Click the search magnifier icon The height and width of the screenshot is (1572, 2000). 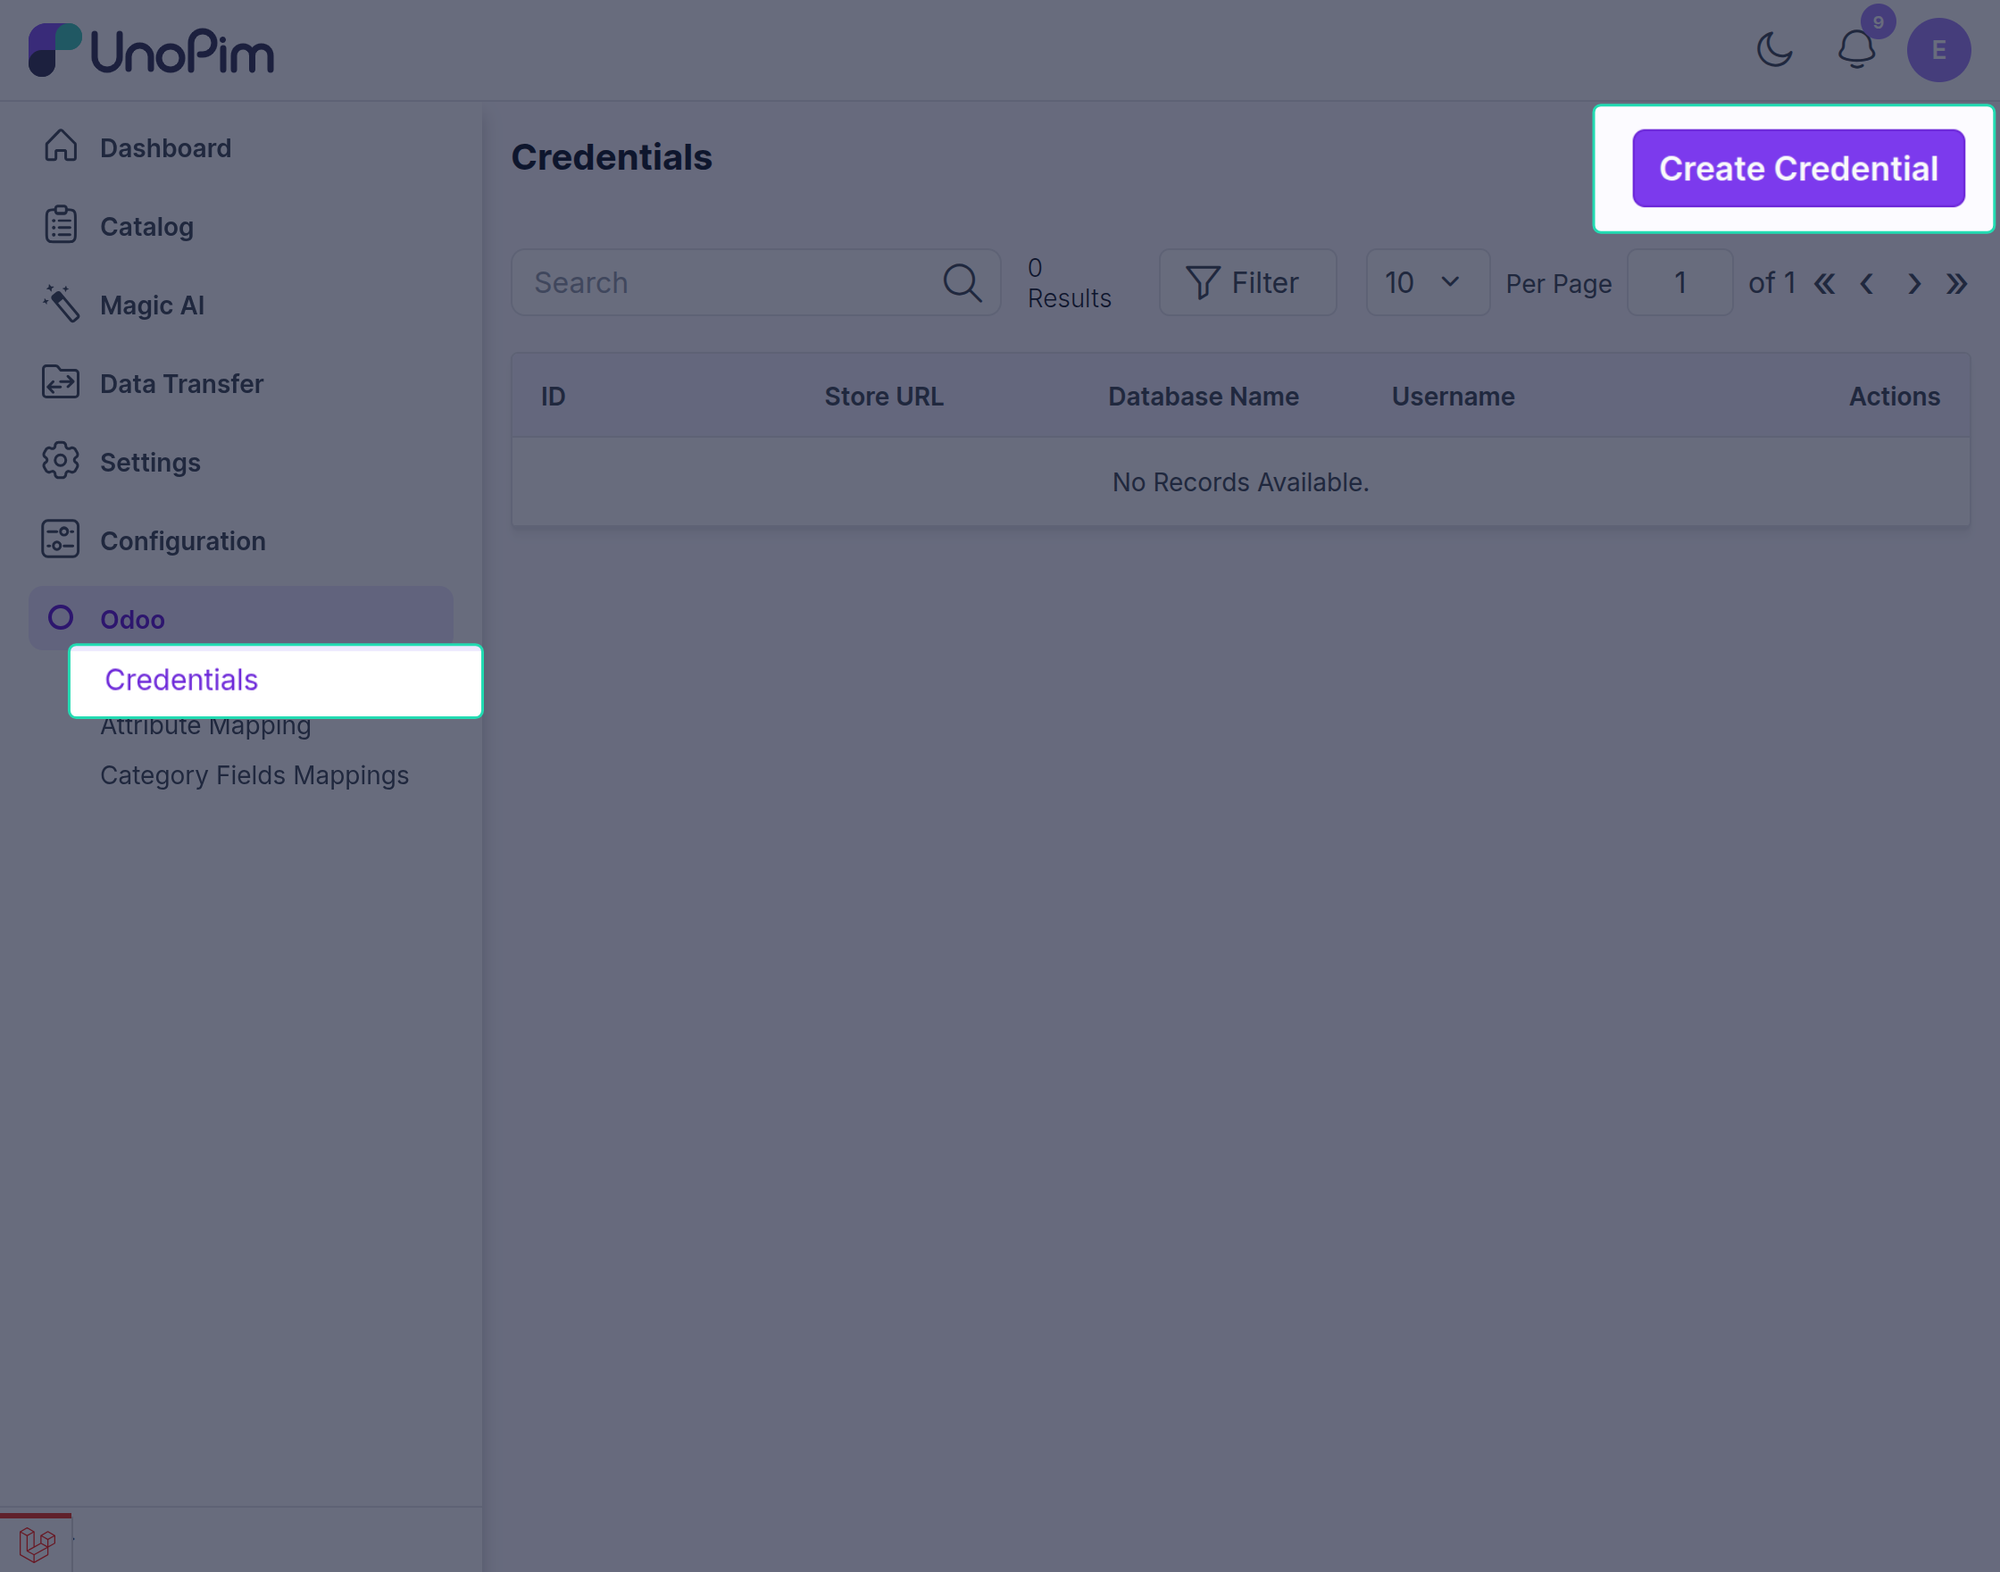[x=962, y=282]
